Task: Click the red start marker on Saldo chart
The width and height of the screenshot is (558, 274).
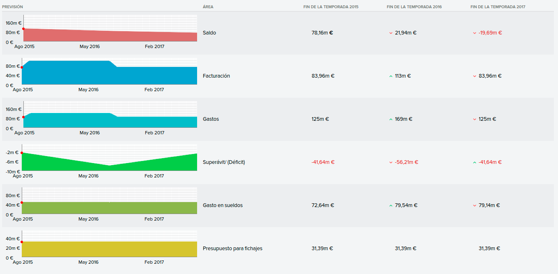Action: tap(23, 29)
